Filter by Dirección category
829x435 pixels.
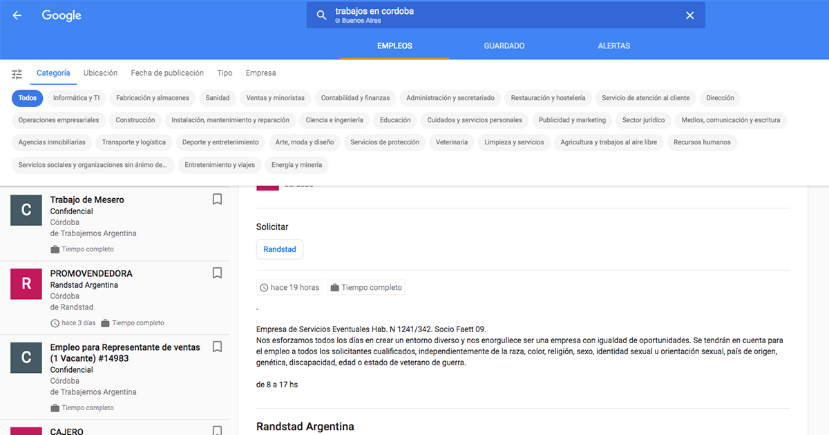point(721,98)
